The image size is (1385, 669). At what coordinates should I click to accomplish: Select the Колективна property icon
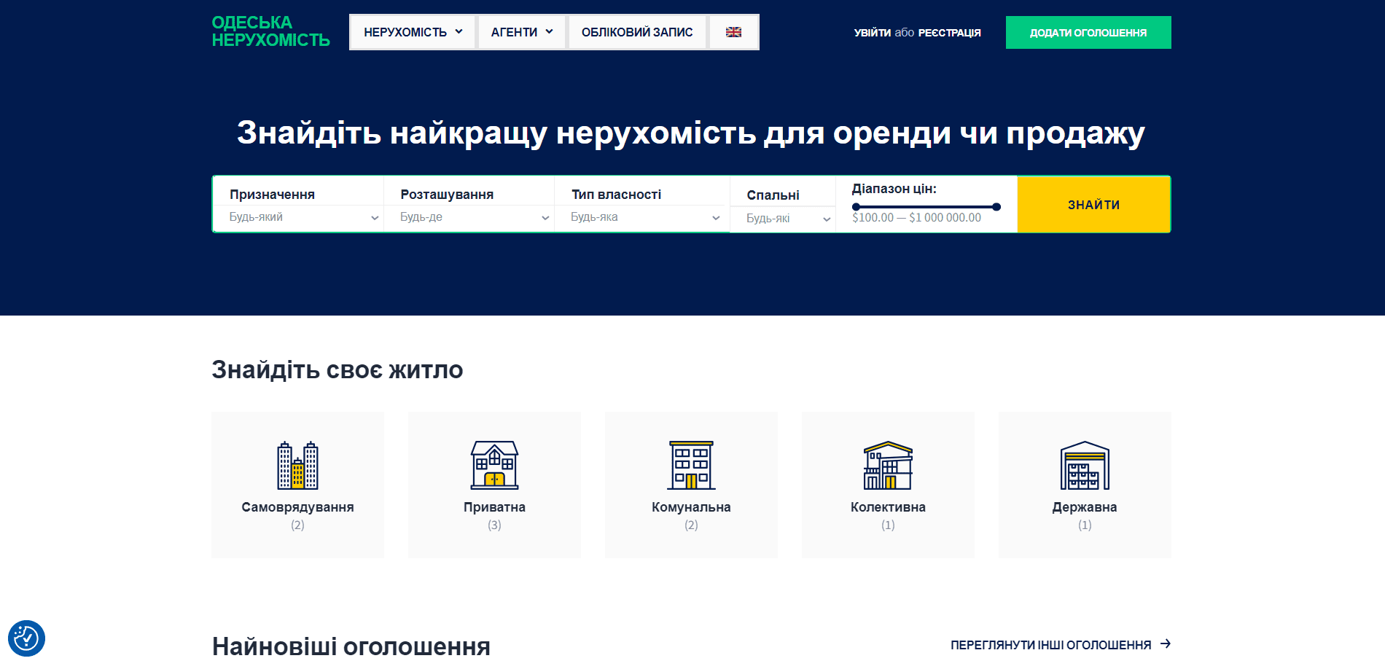point(888,464)
